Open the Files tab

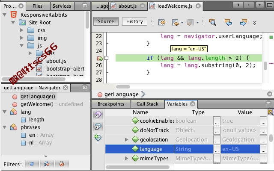click(38, 6)
